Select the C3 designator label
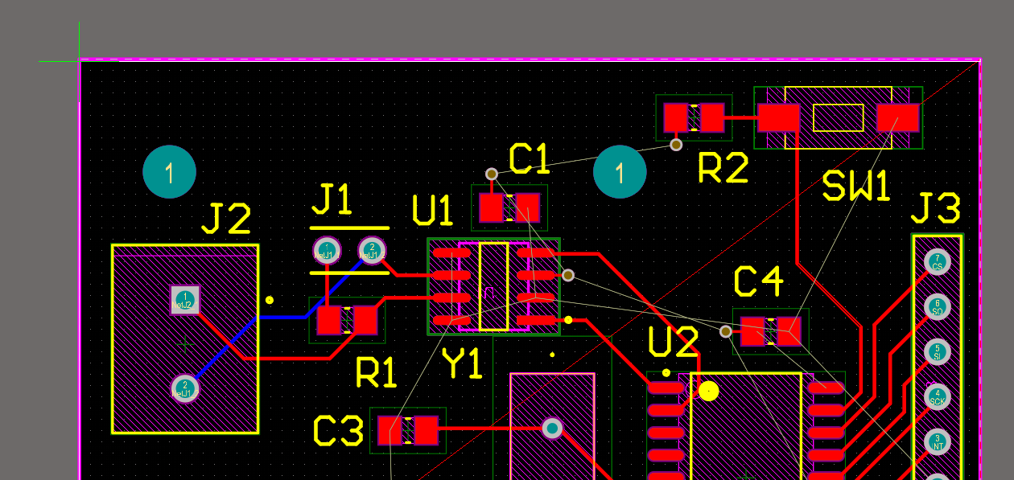 point(339,432)
